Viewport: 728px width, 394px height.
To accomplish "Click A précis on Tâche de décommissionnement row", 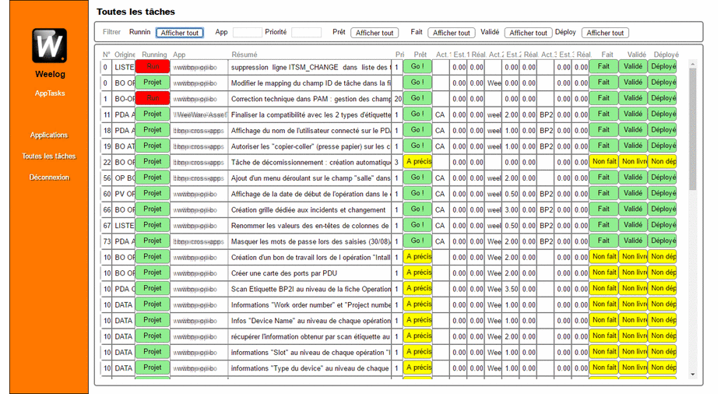I will coord(417,162).
